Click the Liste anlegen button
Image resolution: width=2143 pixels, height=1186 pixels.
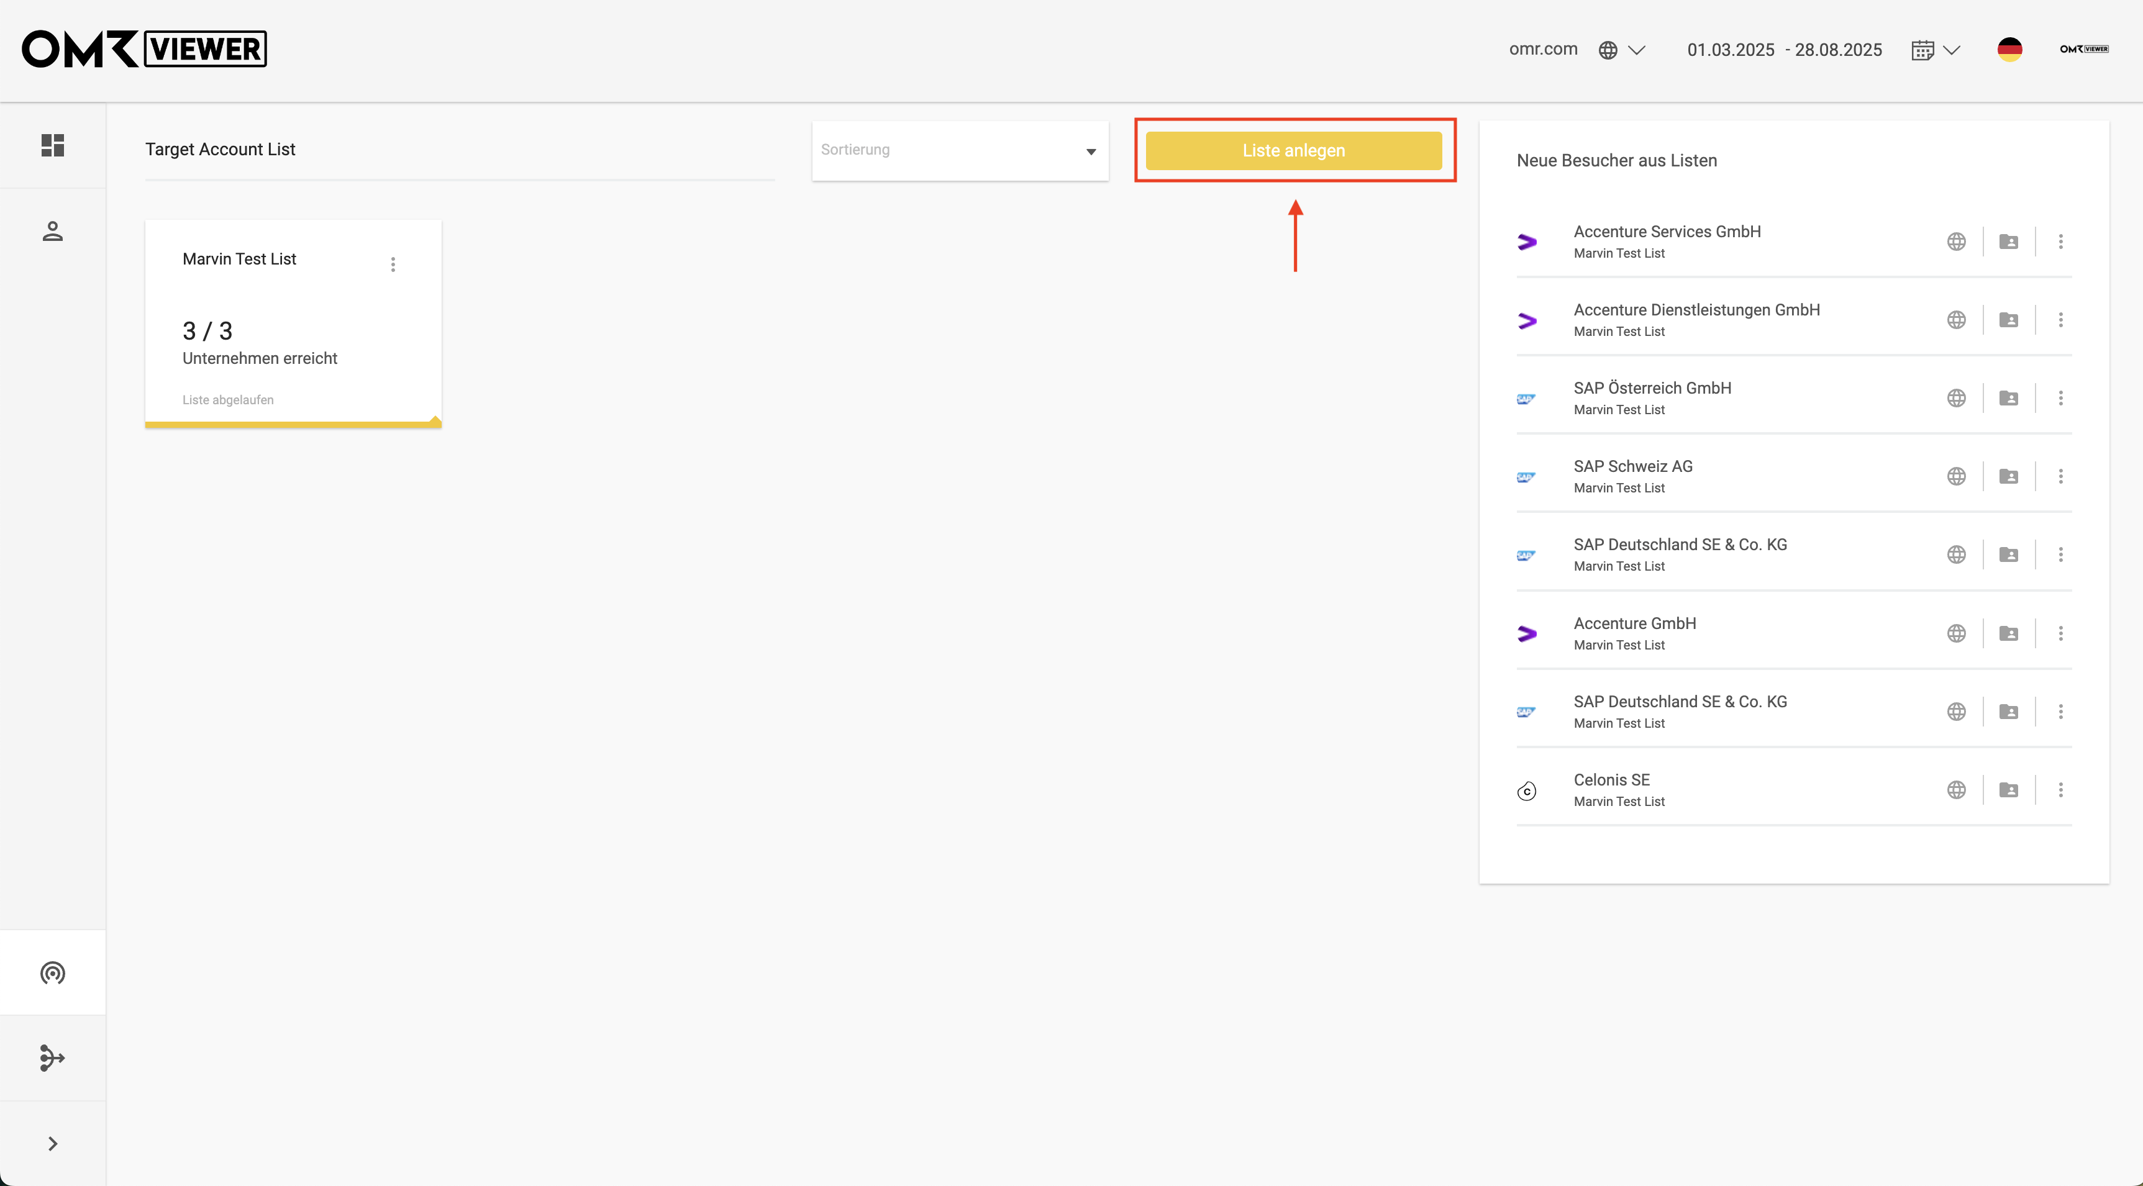click(1294, 150)
